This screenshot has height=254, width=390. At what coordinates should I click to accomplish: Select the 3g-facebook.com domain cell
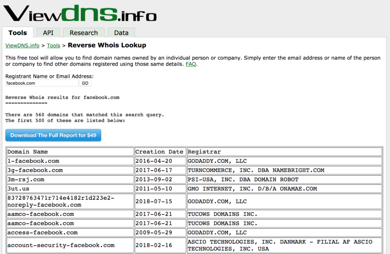[x=70, y=170]
